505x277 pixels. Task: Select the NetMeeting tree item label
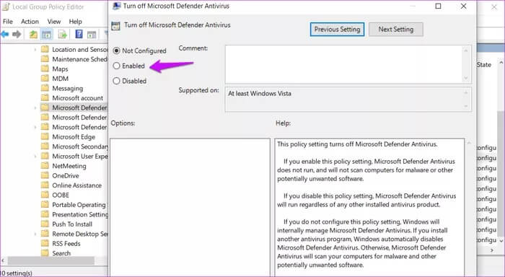click(69, 166)
